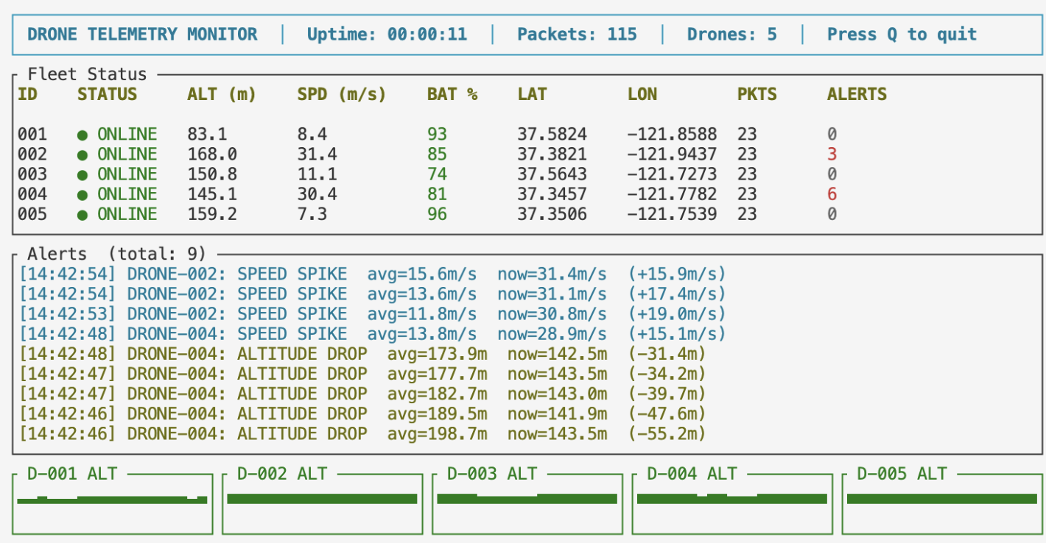The height and width of the screenshot is (543, 1046).
Task: Click the altitude drop alert with avg=173.9m
Action: click(362, 354)
